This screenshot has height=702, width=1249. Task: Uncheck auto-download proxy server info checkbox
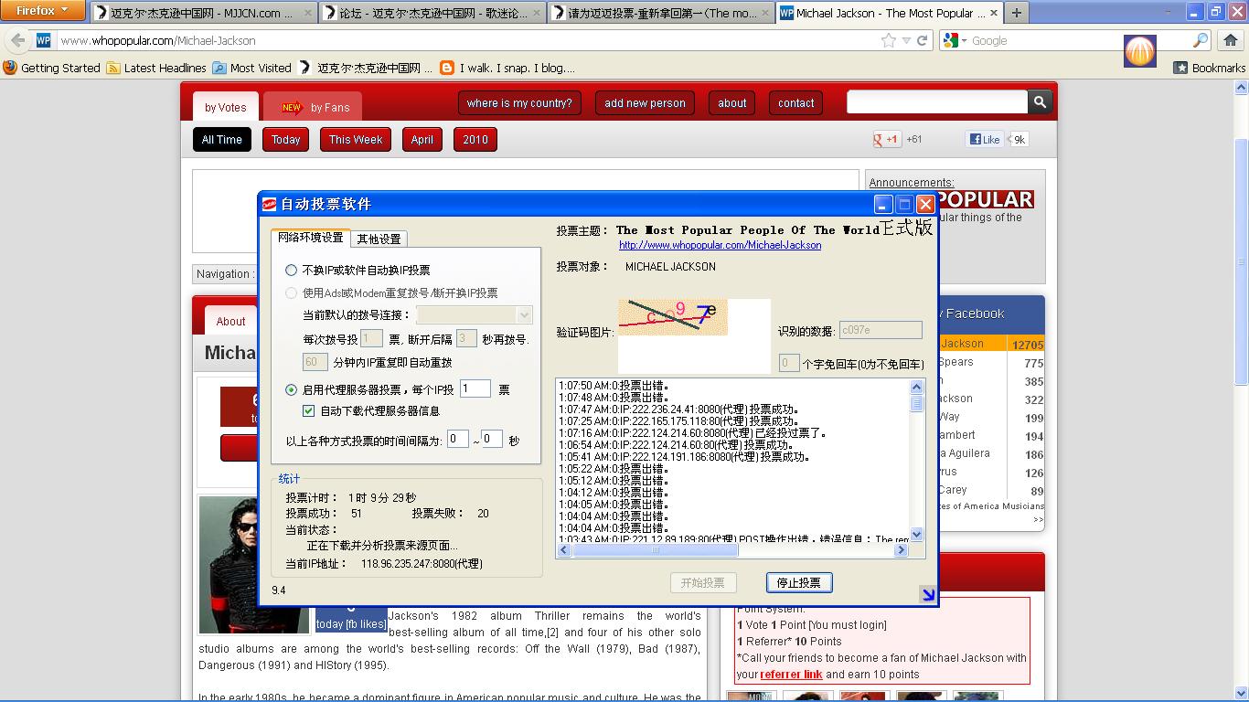pyautogui.click(x=309, y=411)
